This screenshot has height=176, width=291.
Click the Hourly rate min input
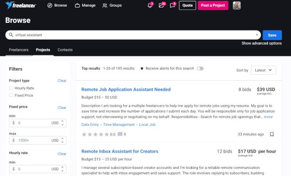click(38, 169)
